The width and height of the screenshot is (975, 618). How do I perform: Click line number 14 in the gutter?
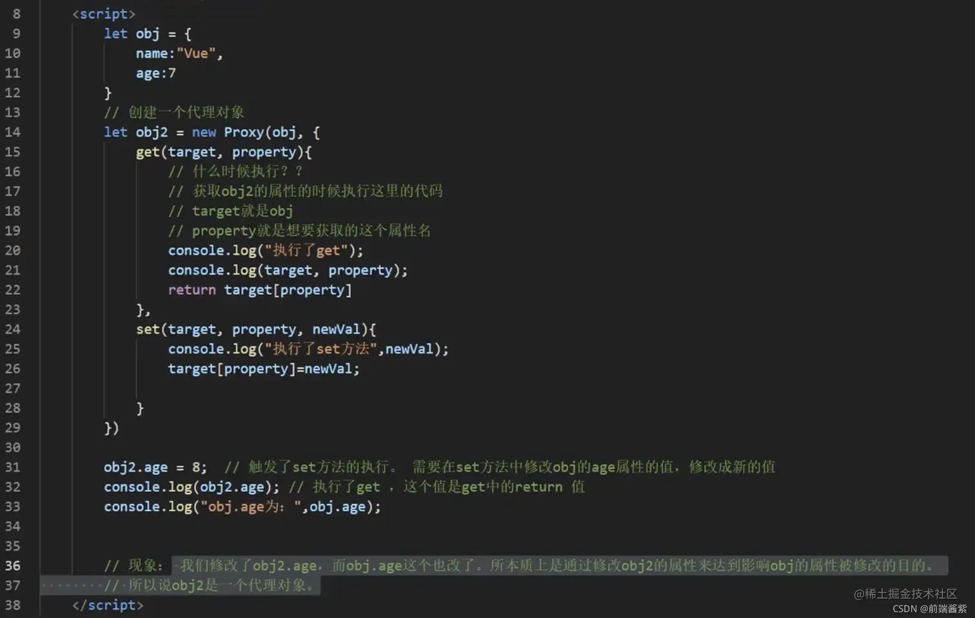(x=13, y=132)
